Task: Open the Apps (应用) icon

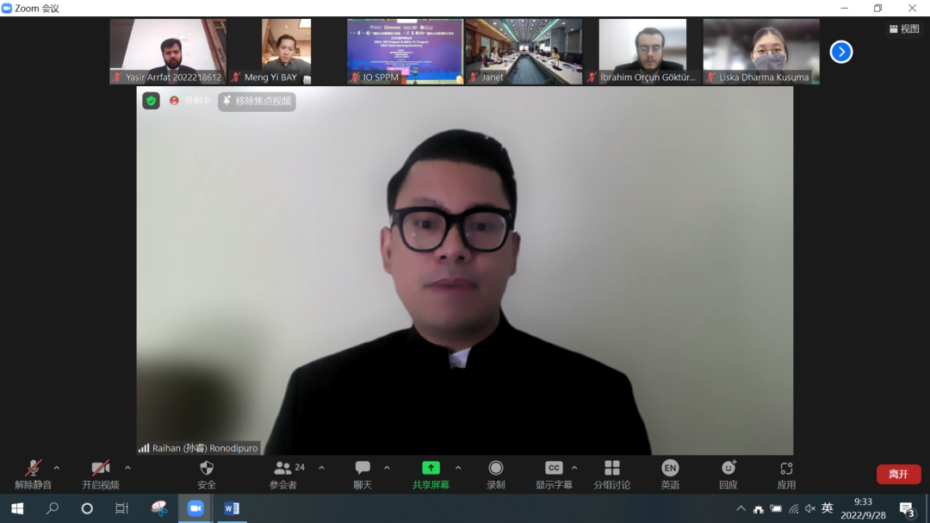Action: pos(786,468)
